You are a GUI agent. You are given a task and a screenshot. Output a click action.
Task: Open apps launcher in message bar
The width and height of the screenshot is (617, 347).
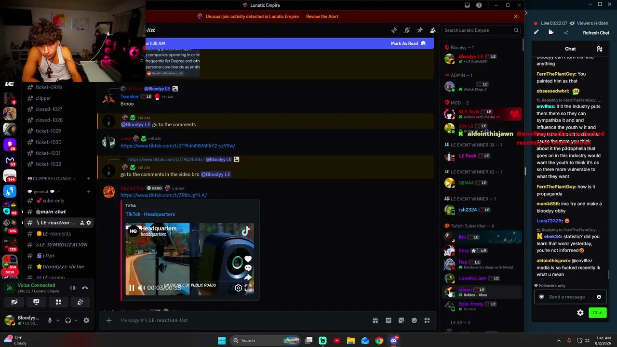pos(427,320)
